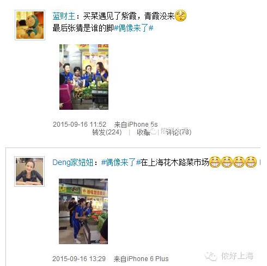Open the first #偶像来了# hashtag
The width and height of the screenshot is (267, 266).
133,28
